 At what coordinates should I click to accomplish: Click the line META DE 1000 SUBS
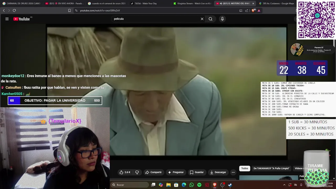pyautogui.click(x=294, y=115)
